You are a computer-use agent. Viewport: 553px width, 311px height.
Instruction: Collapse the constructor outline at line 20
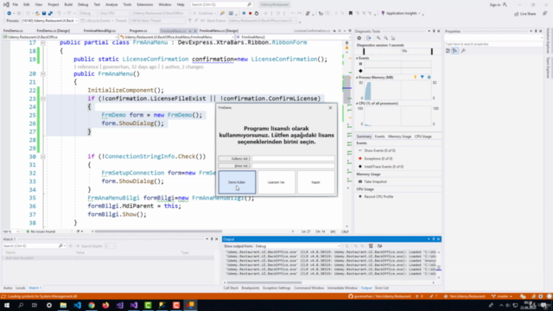[42, 73]
